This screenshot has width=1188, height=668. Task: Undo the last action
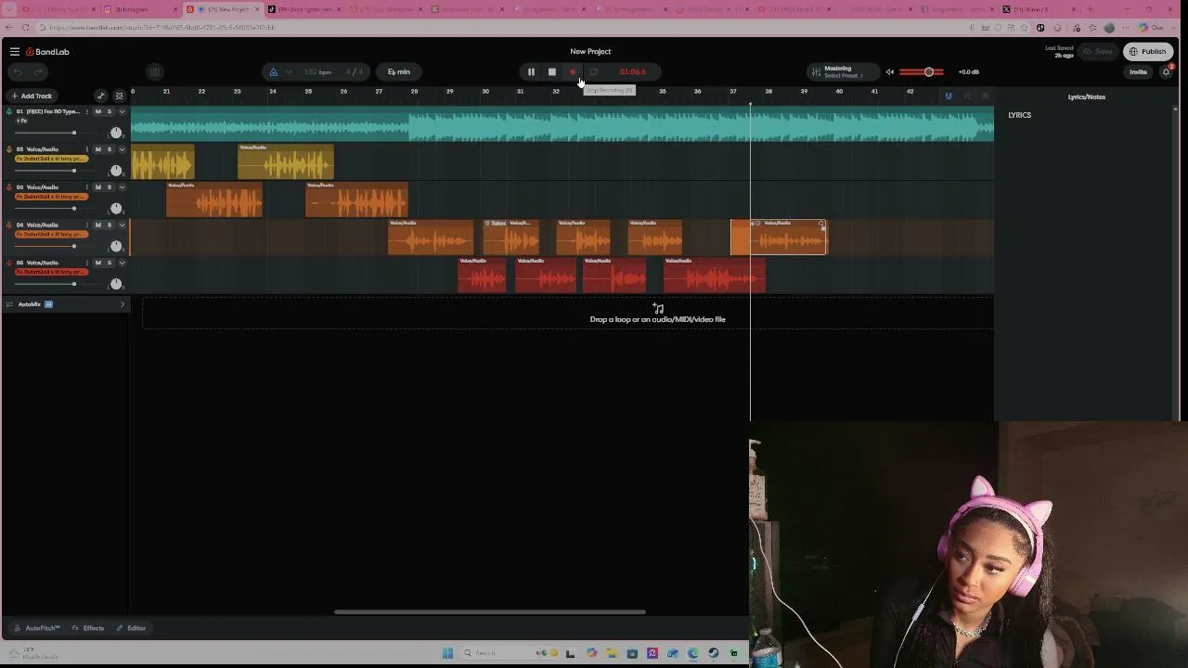coord(17,71)
